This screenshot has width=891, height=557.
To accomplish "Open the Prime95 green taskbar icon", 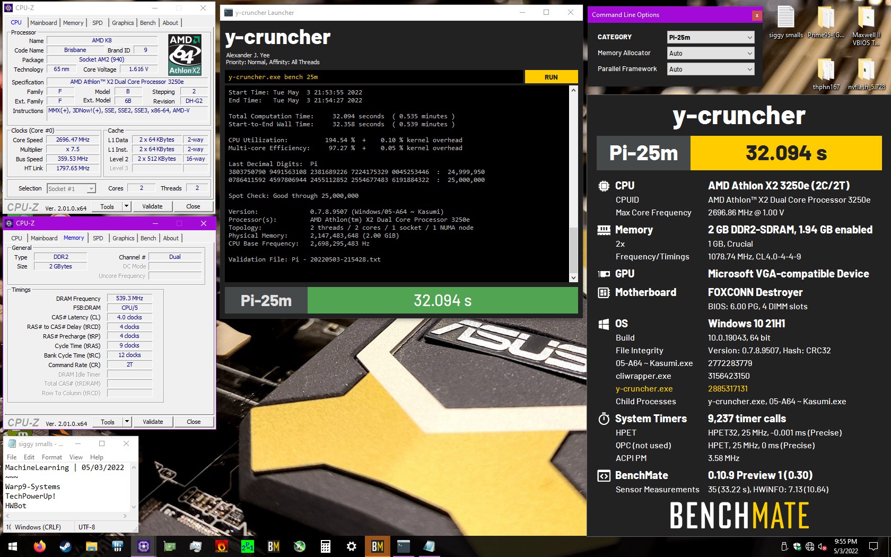I will [248, 546].
